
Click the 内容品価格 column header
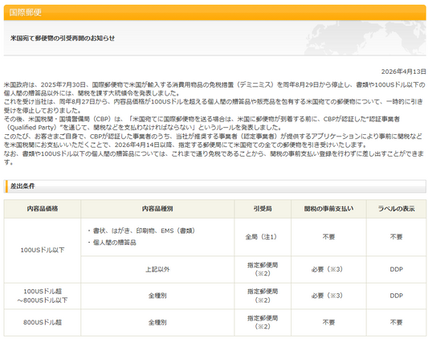coord(43,209)
